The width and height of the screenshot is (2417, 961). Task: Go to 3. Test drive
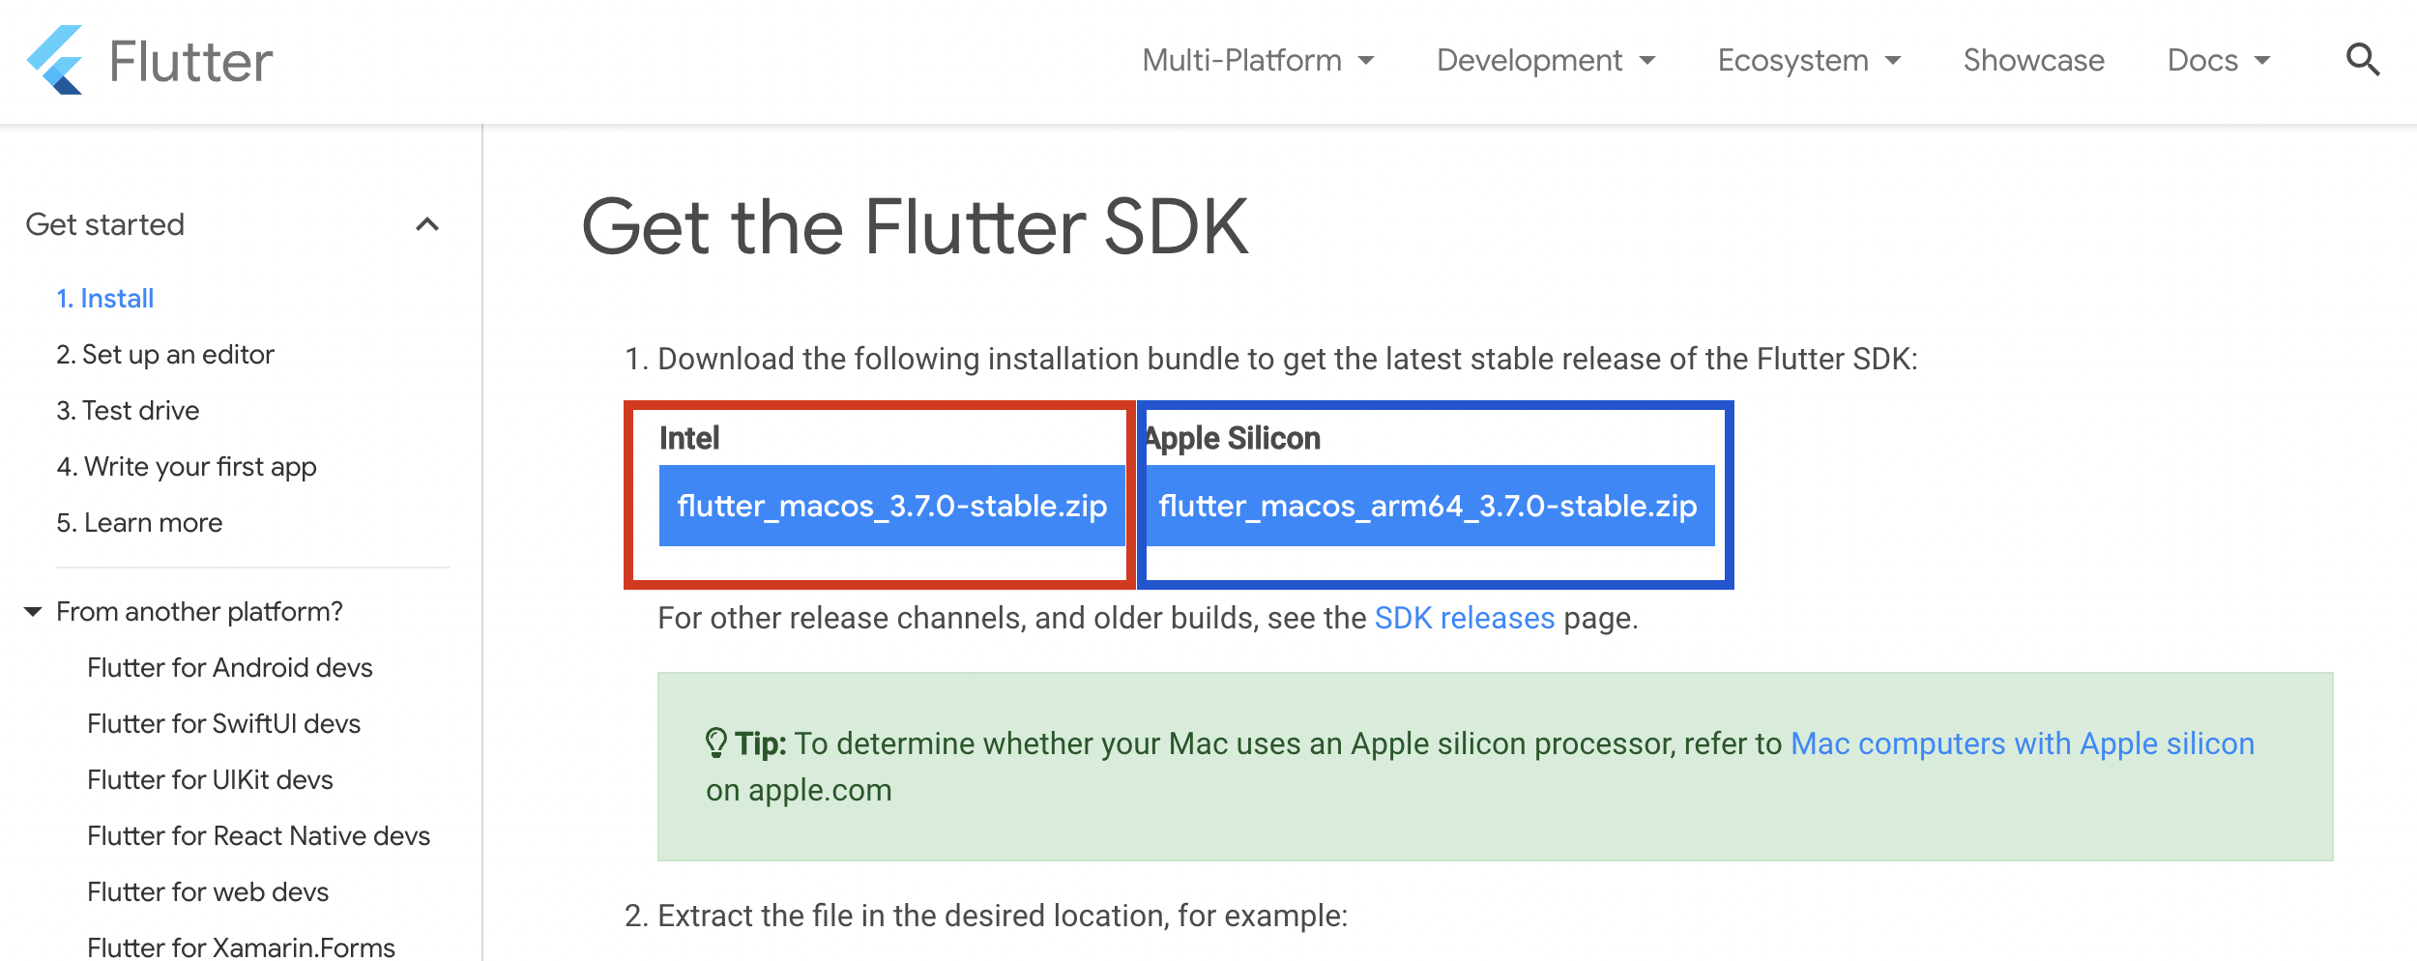[x=128, y=410]
